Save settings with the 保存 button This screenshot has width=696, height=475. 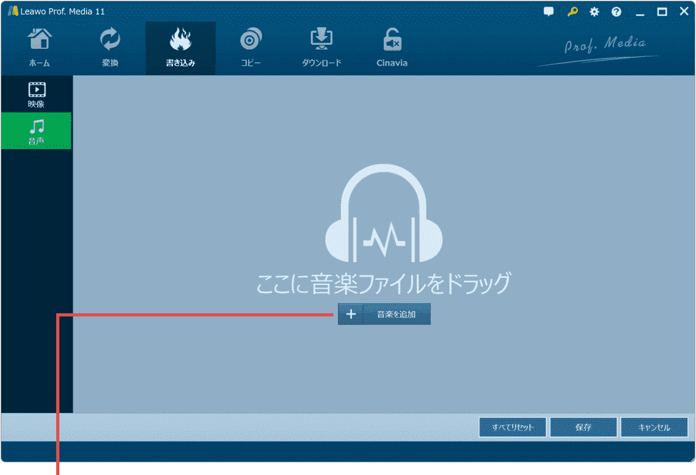pyautogui.click(x=583, y=427)
